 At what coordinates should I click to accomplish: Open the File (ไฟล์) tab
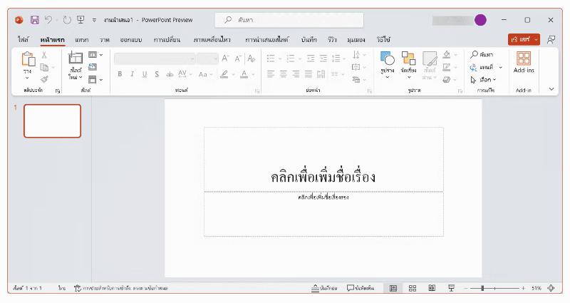click(x=24, y=40)
